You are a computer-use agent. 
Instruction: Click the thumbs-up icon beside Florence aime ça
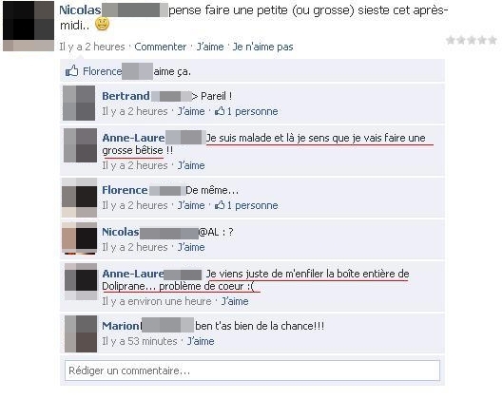pos(72,70)
